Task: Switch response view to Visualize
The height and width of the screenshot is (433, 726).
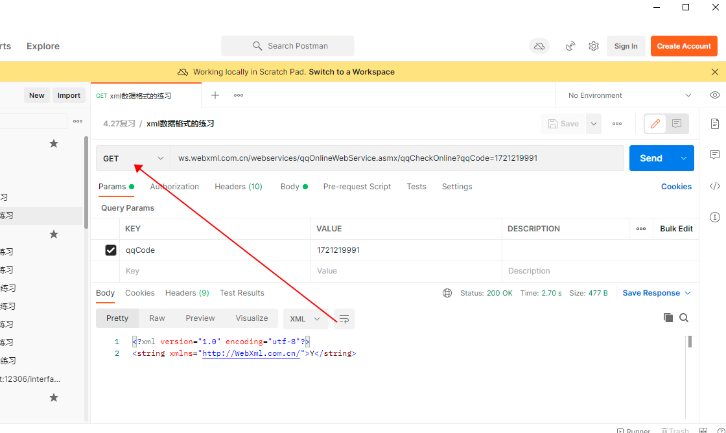Action: 252,318
